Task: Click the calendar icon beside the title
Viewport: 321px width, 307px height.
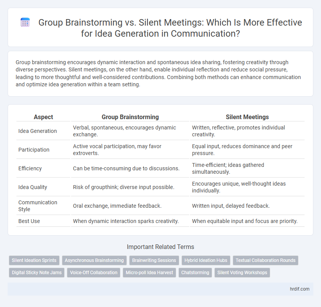Action: click(25, 23)
